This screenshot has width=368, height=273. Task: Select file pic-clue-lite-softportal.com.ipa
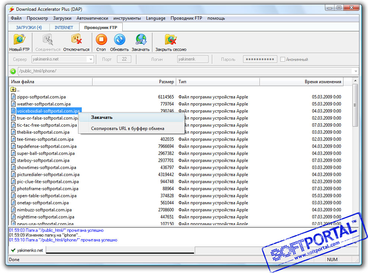[x=48, y=182]
